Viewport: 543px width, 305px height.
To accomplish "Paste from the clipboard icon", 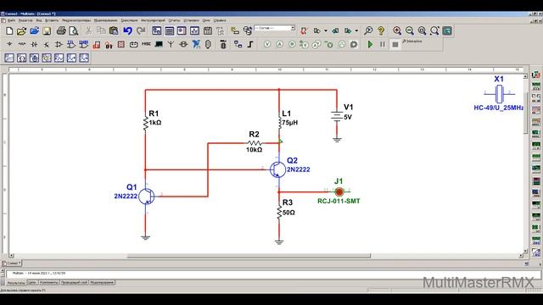I will pos(114,30).
